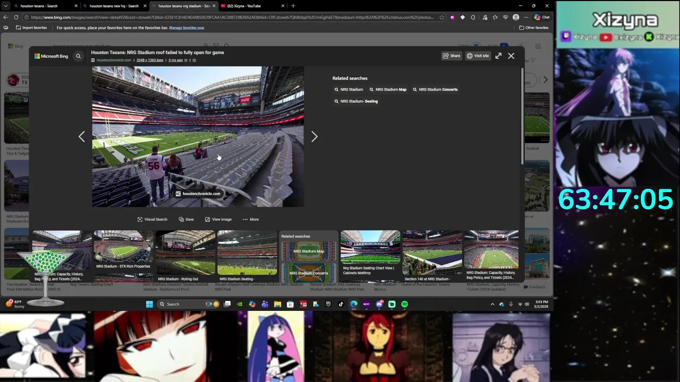Open the Microsoft Bing logo link

coord(52,56)
